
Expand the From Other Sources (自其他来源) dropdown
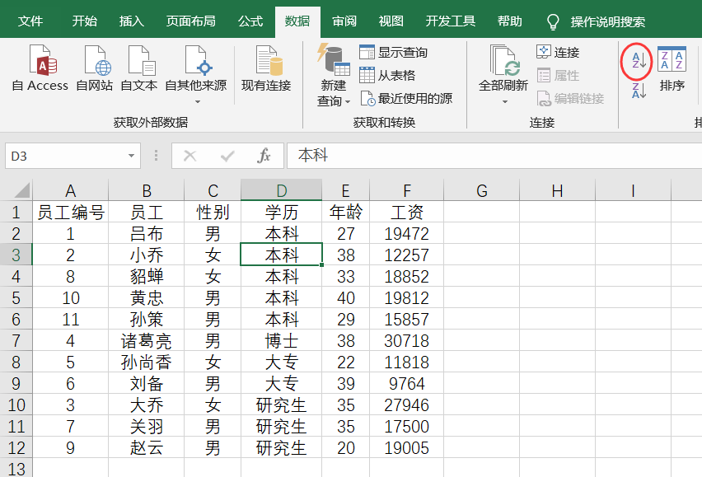point(197,102)
